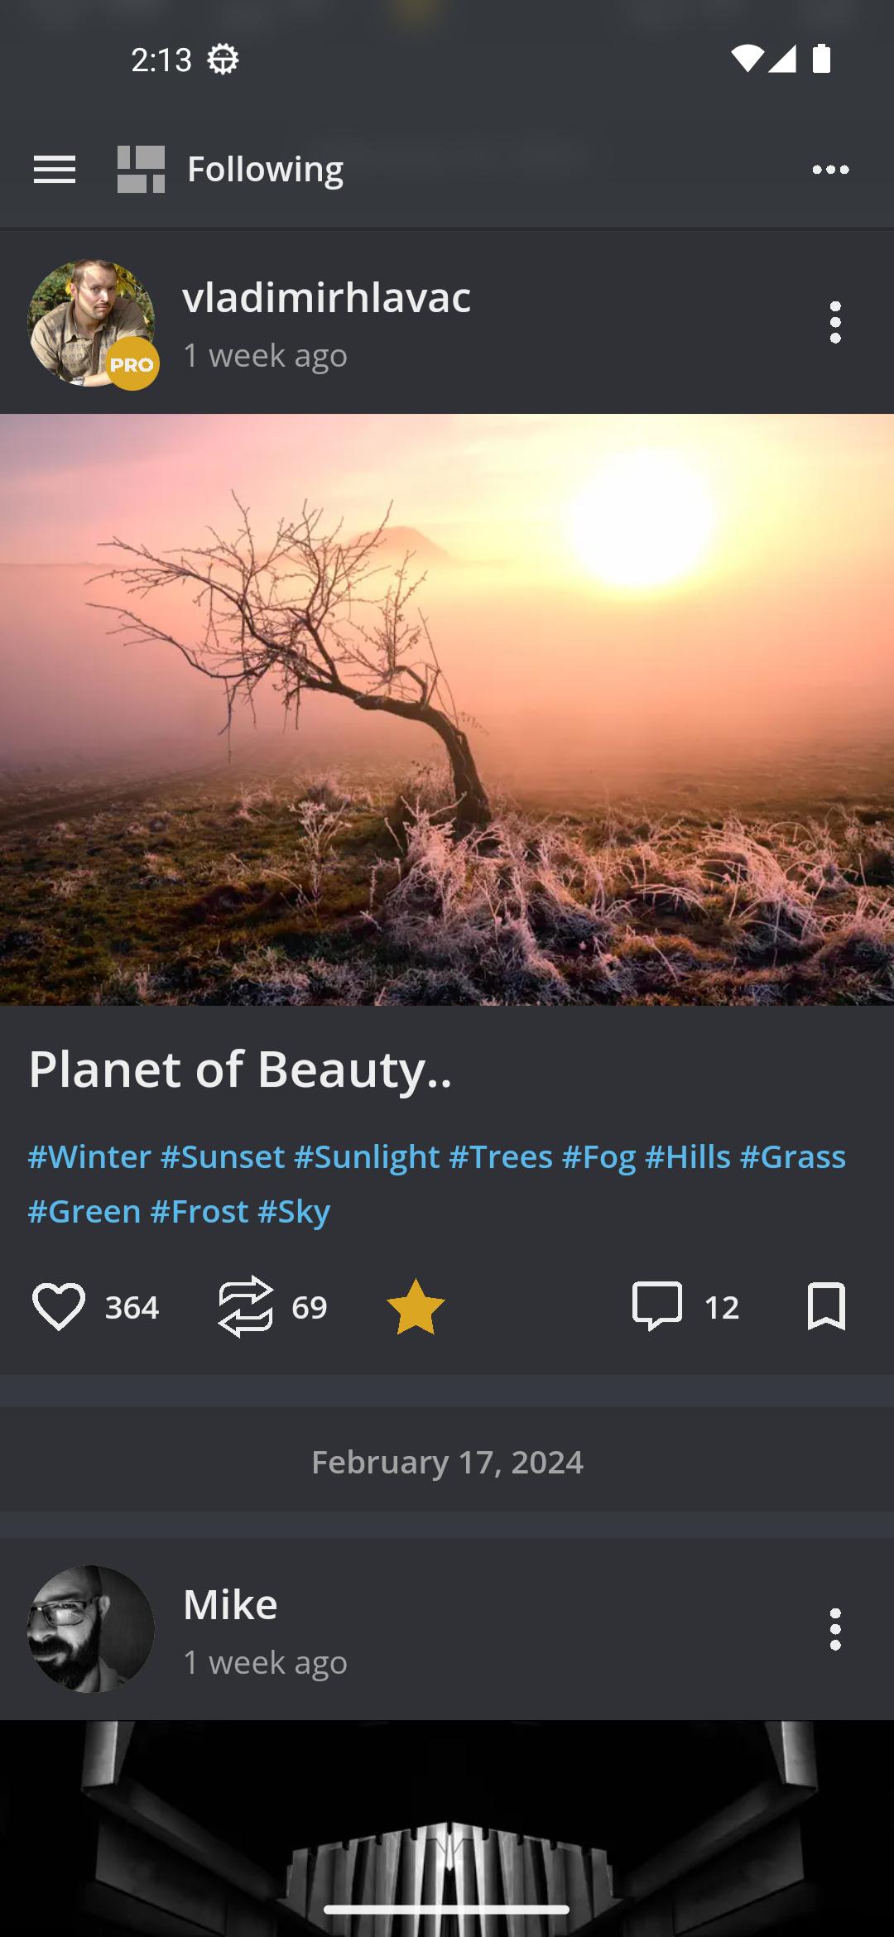Expand options for vladimirhlavac's post
This screenshot has width=894, height=1937.
coord(835,322)
